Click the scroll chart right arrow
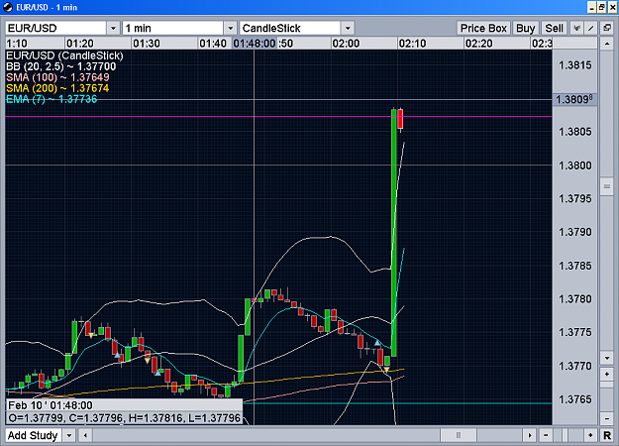Screen dimensions: 619x446 pyautogui.click(x=530, y=435)
